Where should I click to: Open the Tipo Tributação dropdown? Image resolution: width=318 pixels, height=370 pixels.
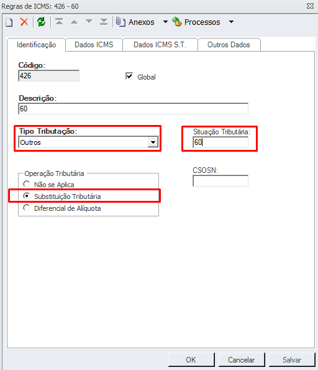click(153, 142)
